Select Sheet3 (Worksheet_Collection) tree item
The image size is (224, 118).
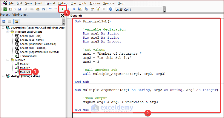click(x=38, y=44)
